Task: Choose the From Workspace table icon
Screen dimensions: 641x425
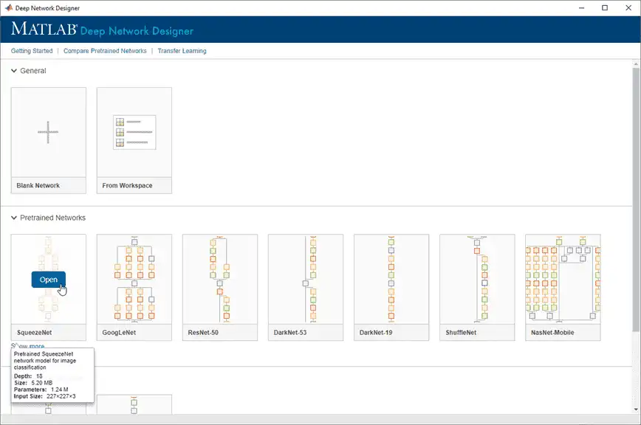Action: coord(134,132)
